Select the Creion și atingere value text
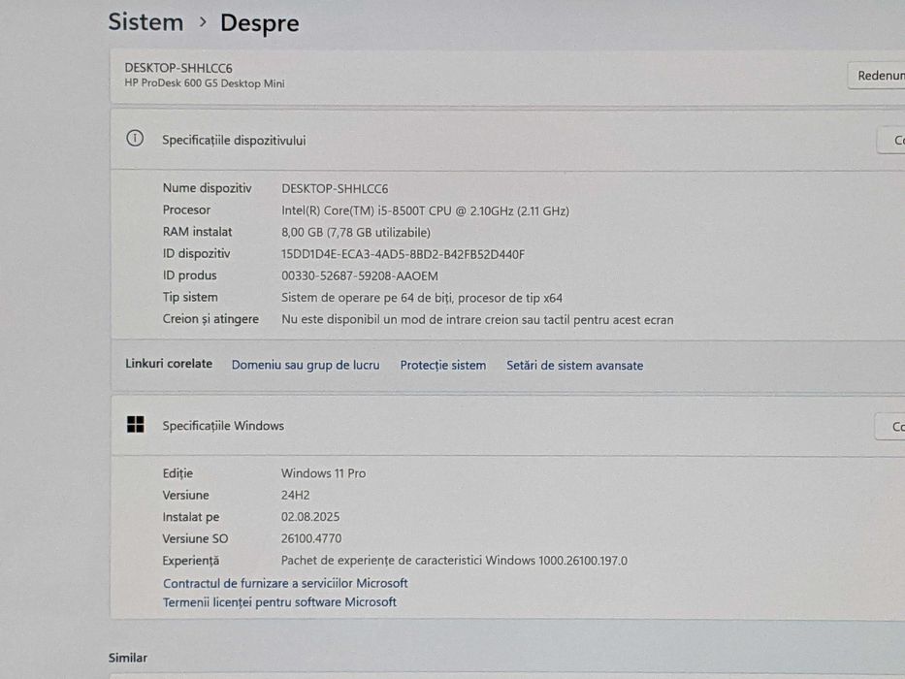905x679 pixels. (x=477, y=320)
